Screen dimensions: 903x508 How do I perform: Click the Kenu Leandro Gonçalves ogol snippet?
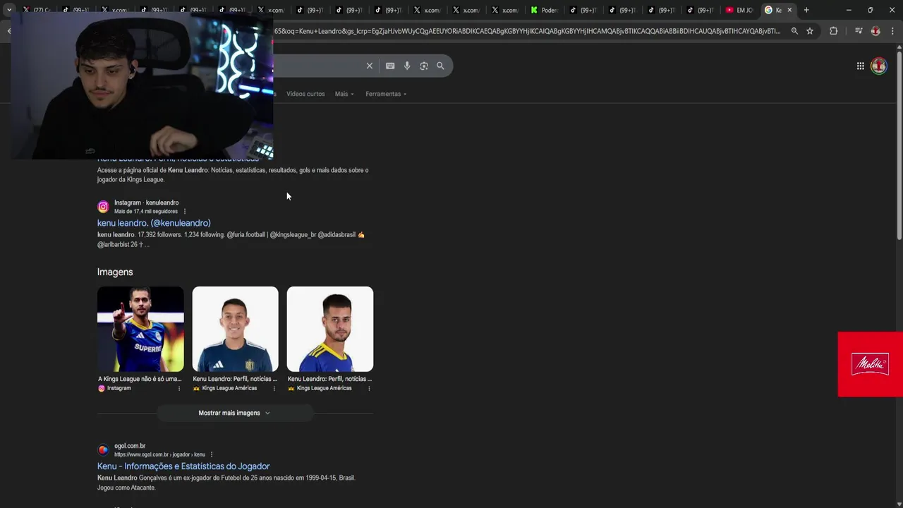click(x=226, y=483)
